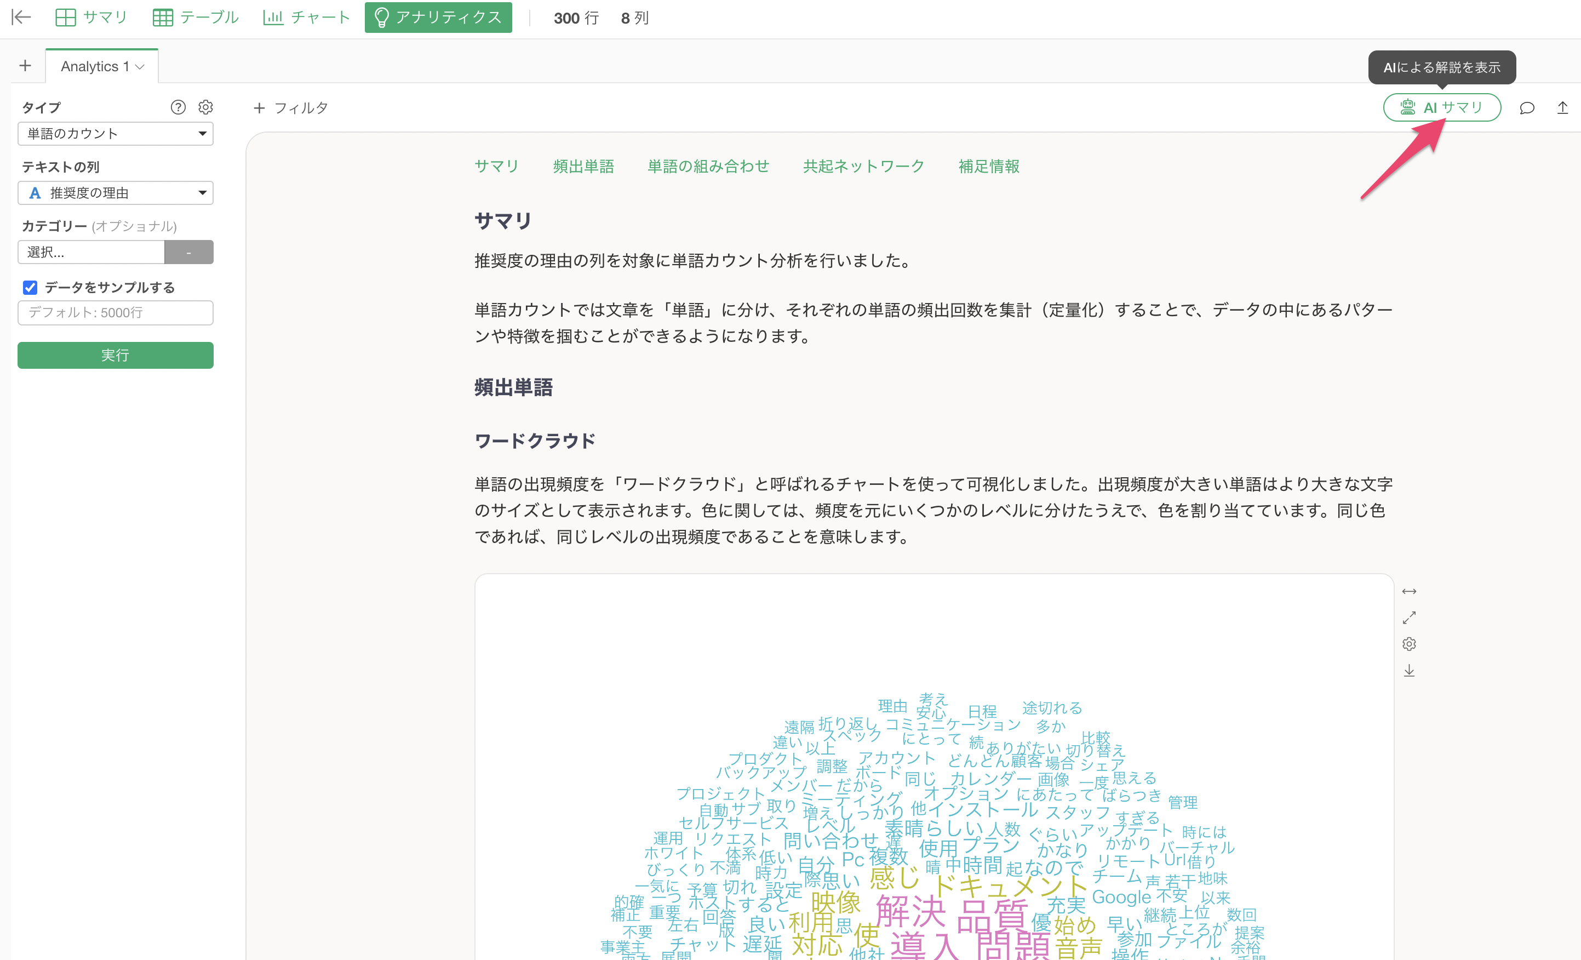This screenshot has width=1581, height=960.
Task: Open the 推奨度の理由 text column dropdown
Action: click(116, 192)
